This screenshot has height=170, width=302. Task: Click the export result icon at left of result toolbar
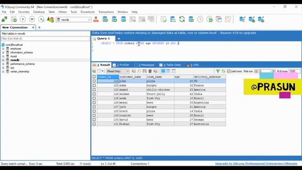click(94, 71)
